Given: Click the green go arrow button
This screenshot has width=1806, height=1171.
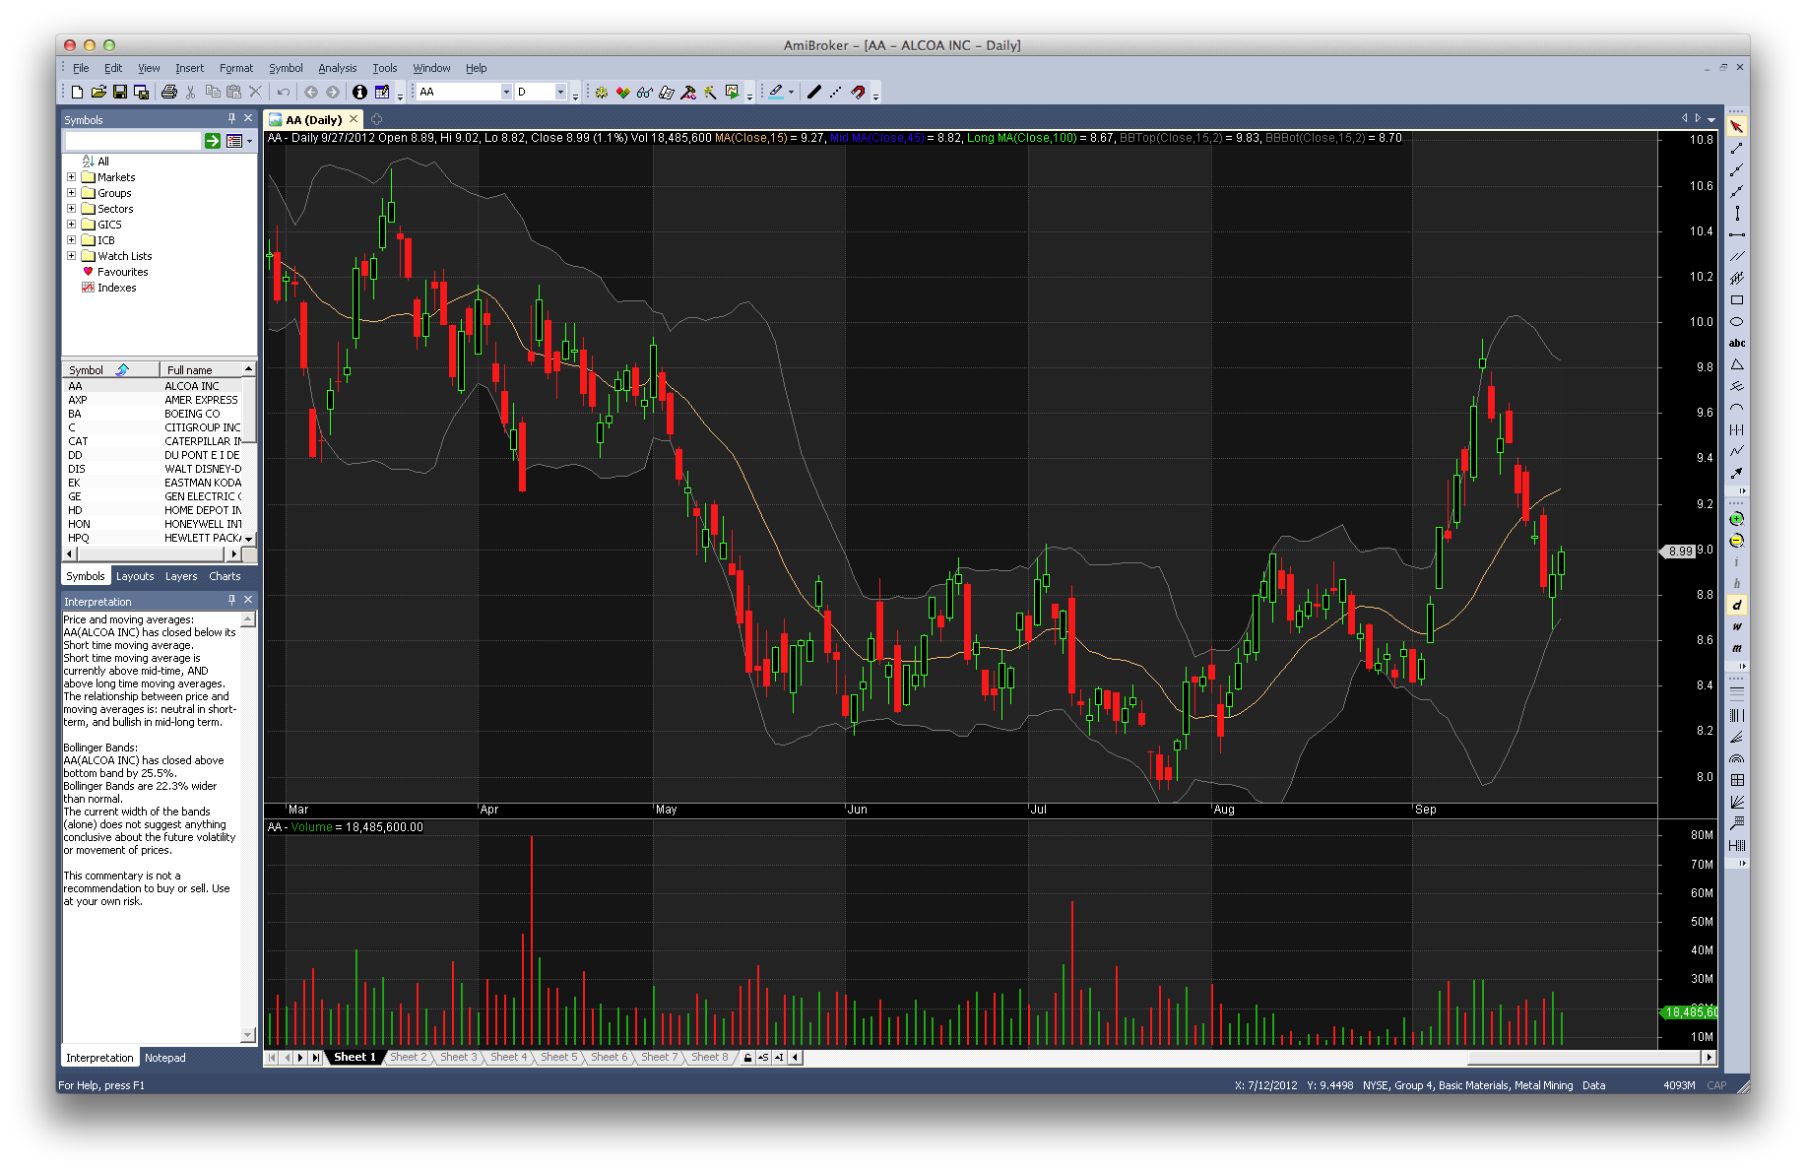Looking at the screenshot, I should 212,141.
